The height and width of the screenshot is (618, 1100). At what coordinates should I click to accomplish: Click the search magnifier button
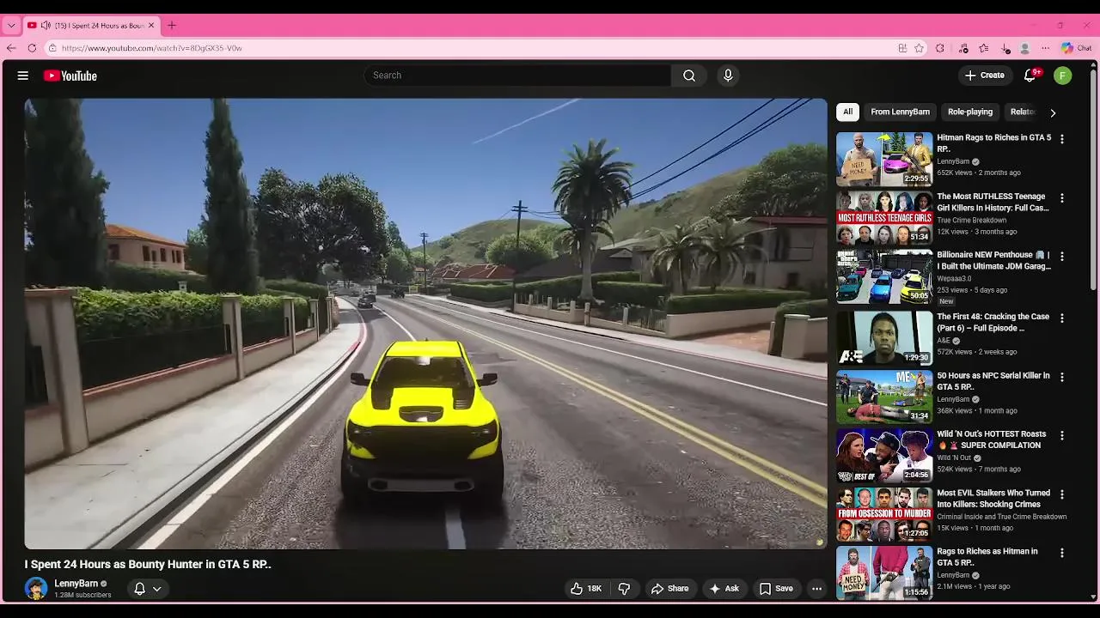point(689,76)
